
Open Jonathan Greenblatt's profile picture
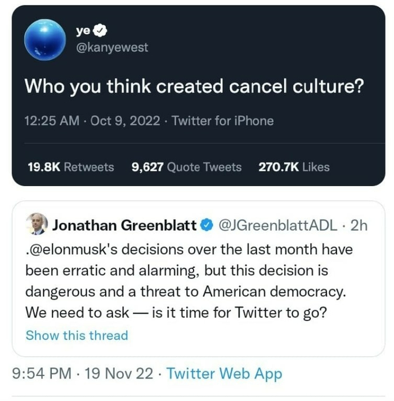point(37,224)
